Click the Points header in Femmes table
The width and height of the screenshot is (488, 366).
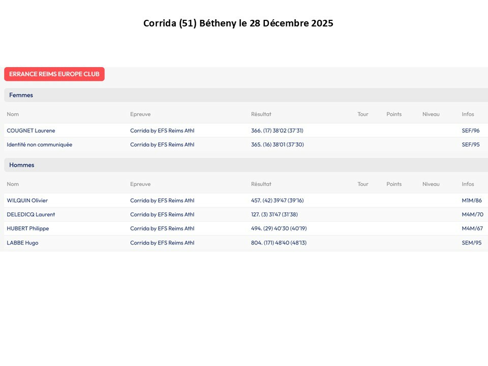point(394,114)
